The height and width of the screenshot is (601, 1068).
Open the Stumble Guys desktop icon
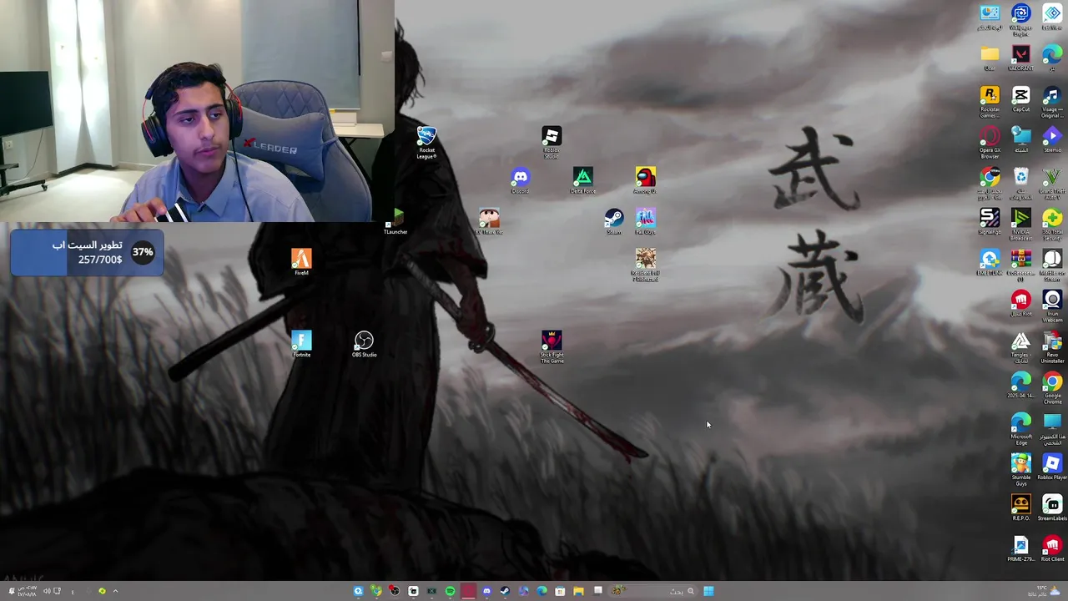1020,470
